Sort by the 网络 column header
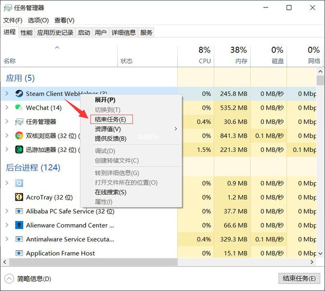Image resolution: width=325 pixels, height=291 pixels. pos(305,55)
